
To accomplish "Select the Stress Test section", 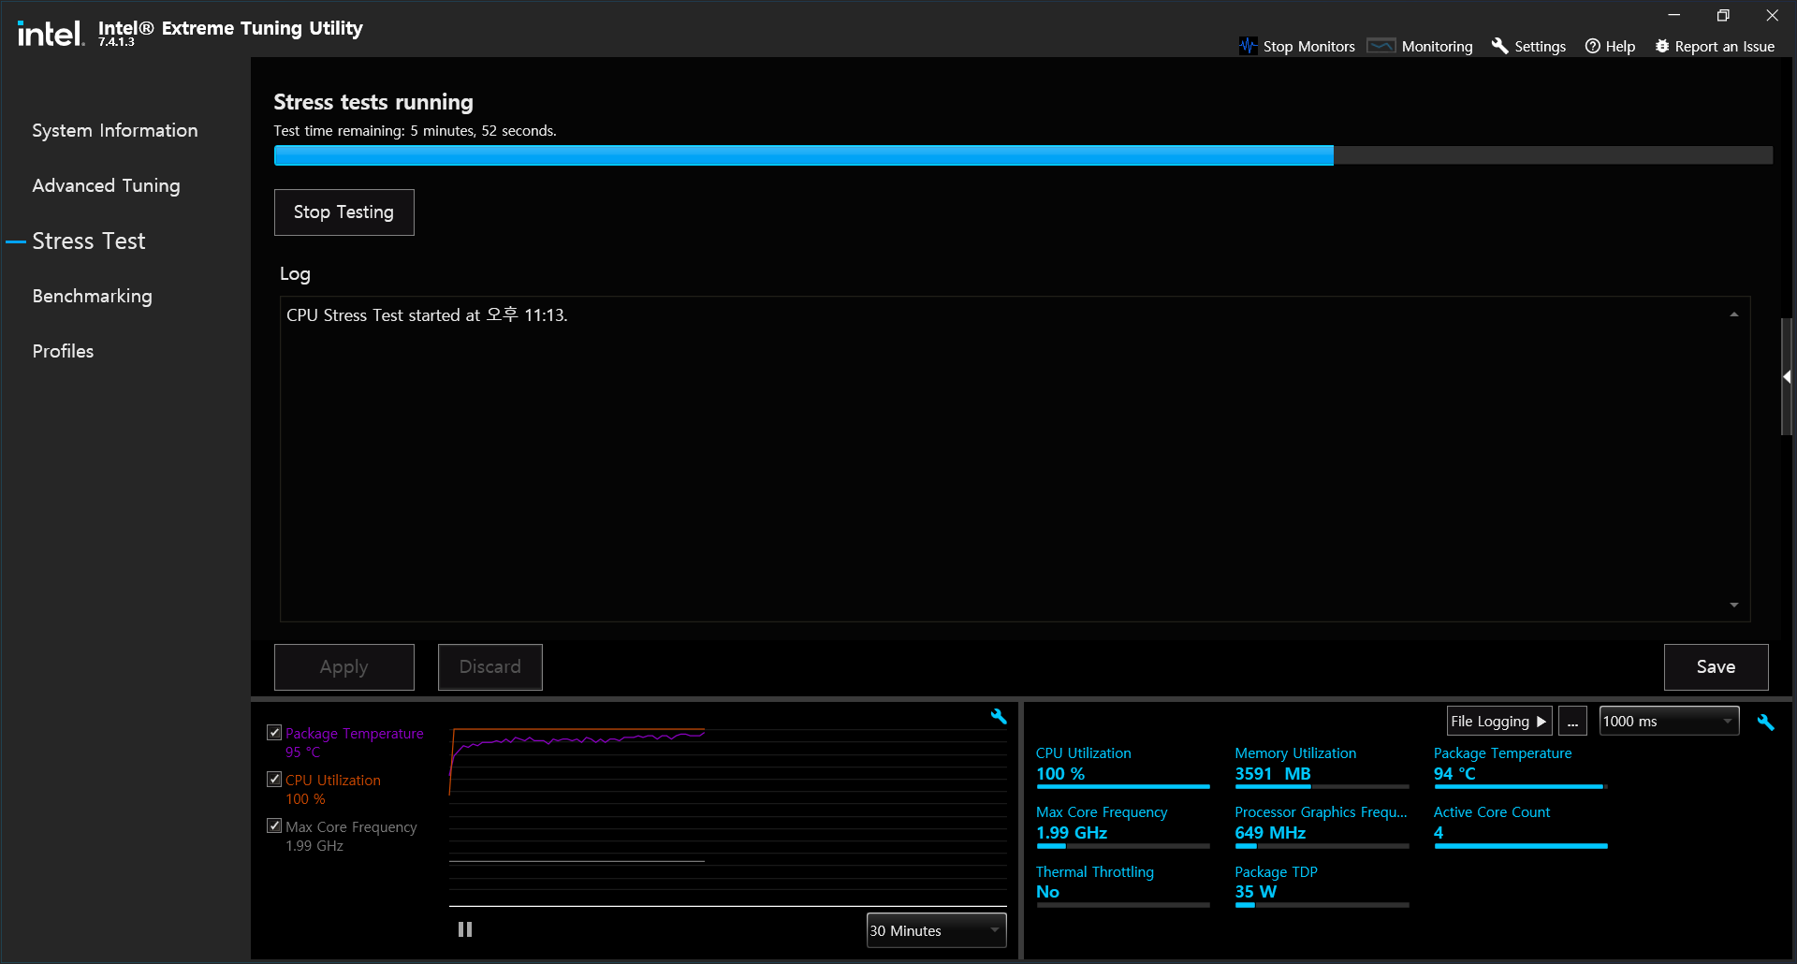I will pyautogui.click(x=89, y=241).
